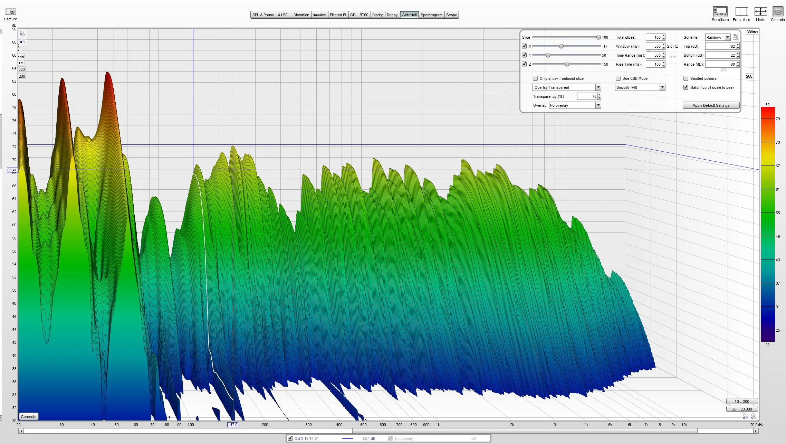Image resolution: width=786 pixels, height=444 pixels.
Task: Switch to the Distortion tab
Action: [301, 15]
